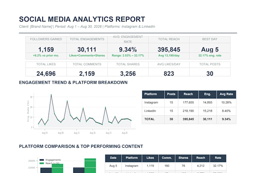Select the Likes+Comments+Shares caption
The height and width of the screenshot is (173, 256).
[x=87, y=55]
